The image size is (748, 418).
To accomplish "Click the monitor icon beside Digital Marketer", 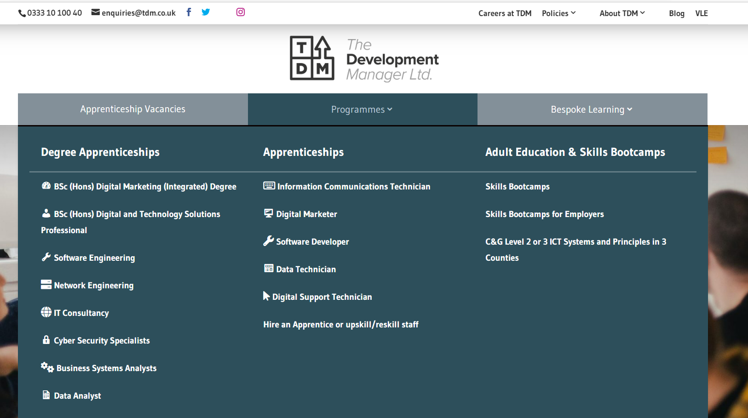I will [x=269, y=213].
